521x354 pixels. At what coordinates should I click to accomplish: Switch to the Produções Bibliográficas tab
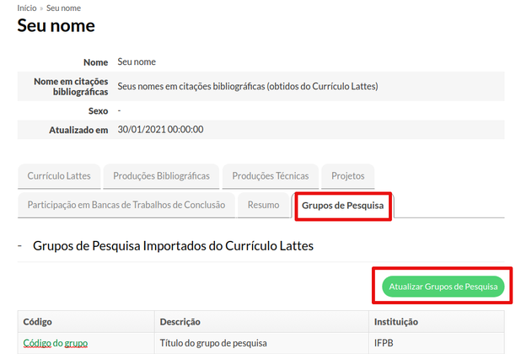point(161,176)
